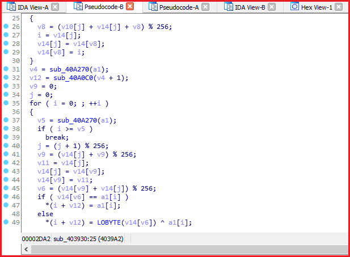Click the Pseudocode-A document icon
The width and height of the screenshot is (350, 257).
pyautogui.click(x=153, y=7)
